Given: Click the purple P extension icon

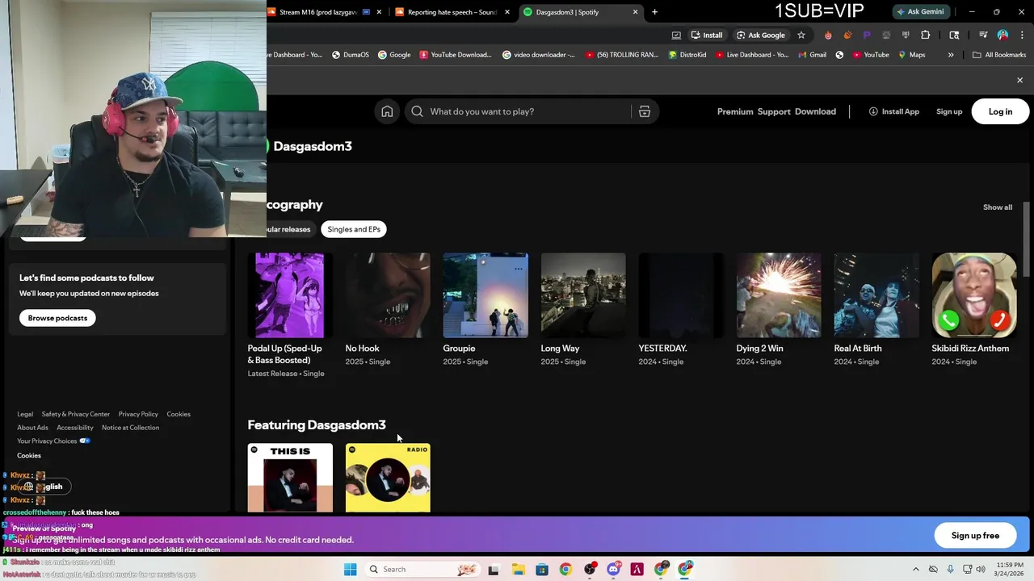Looking at the screenshot, I should pos(867,35).
